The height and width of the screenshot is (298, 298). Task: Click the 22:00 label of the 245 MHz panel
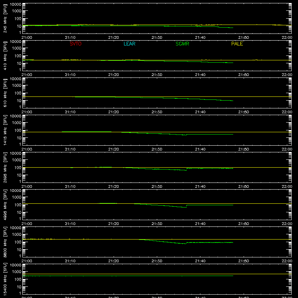pos(287,38)
